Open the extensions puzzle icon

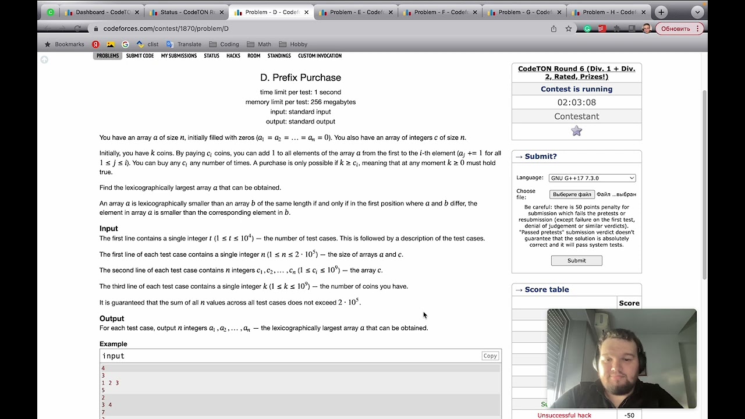pos(617,29)
